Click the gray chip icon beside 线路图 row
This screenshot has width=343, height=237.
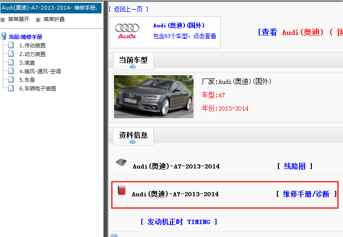[121, 162]
